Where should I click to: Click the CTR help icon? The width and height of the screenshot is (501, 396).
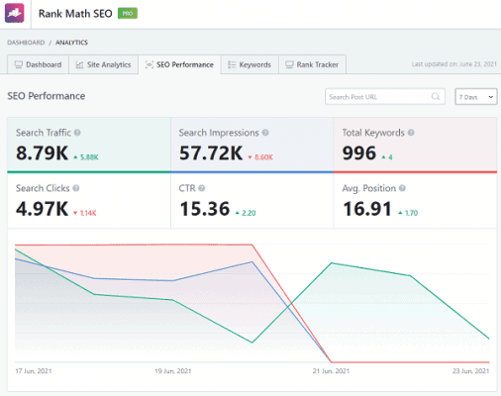(202, 188)
